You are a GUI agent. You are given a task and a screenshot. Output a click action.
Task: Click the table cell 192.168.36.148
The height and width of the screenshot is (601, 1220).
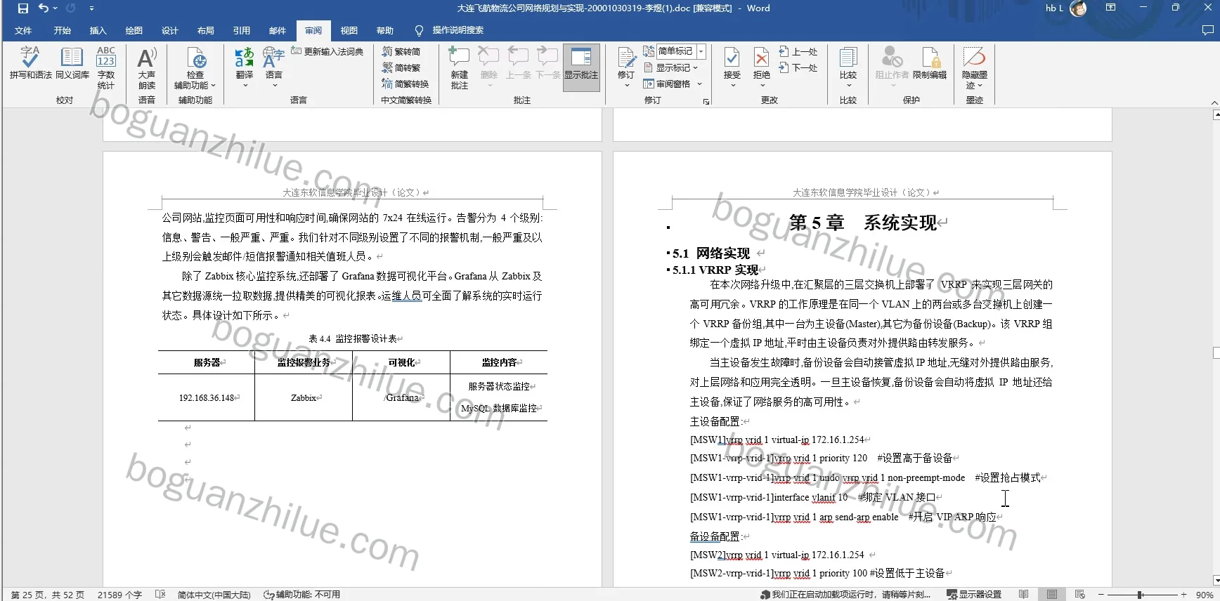pos(207,397)
